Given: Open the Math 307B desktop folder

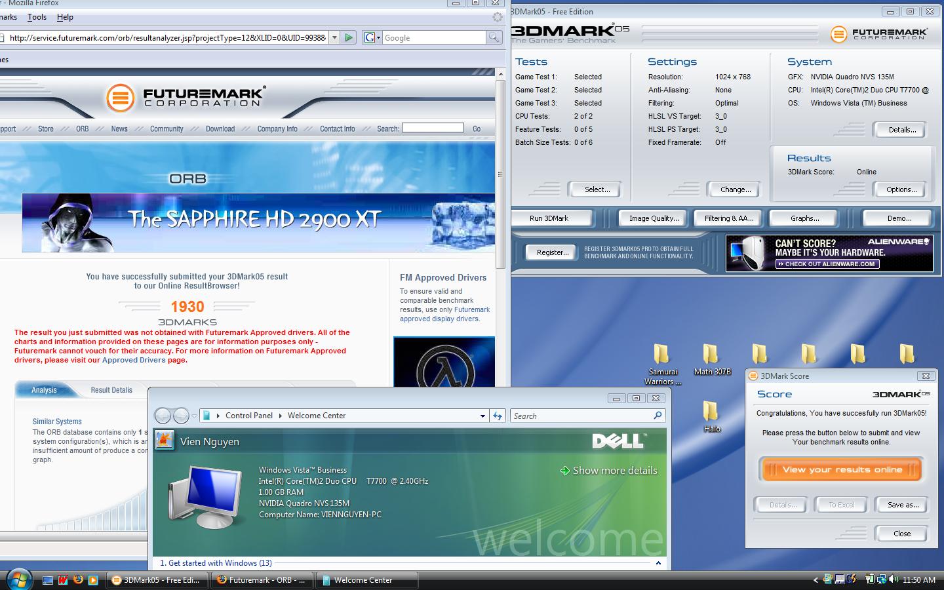Looking at the screenshot, I should (x=712, y=360).
